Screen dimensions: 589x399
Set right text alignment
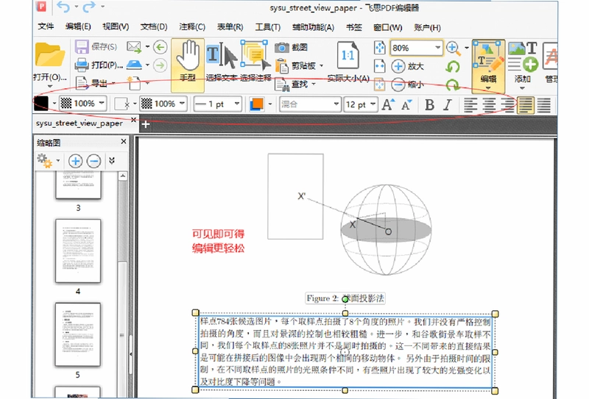click(507, 105)
